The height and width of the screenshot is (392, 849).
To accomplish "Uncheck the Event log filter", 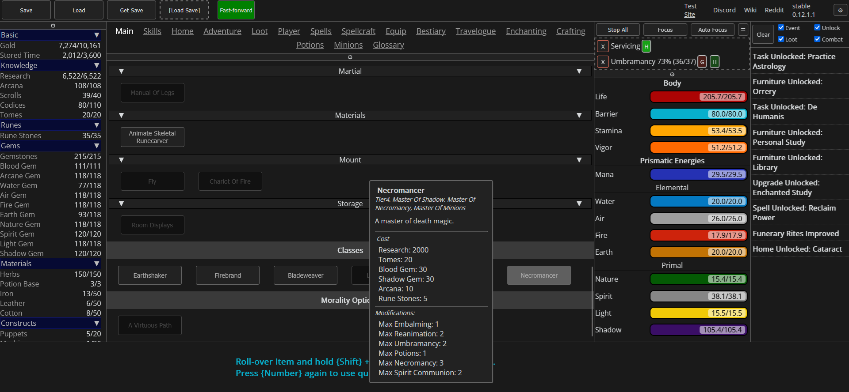I will (x=781, y=28).
